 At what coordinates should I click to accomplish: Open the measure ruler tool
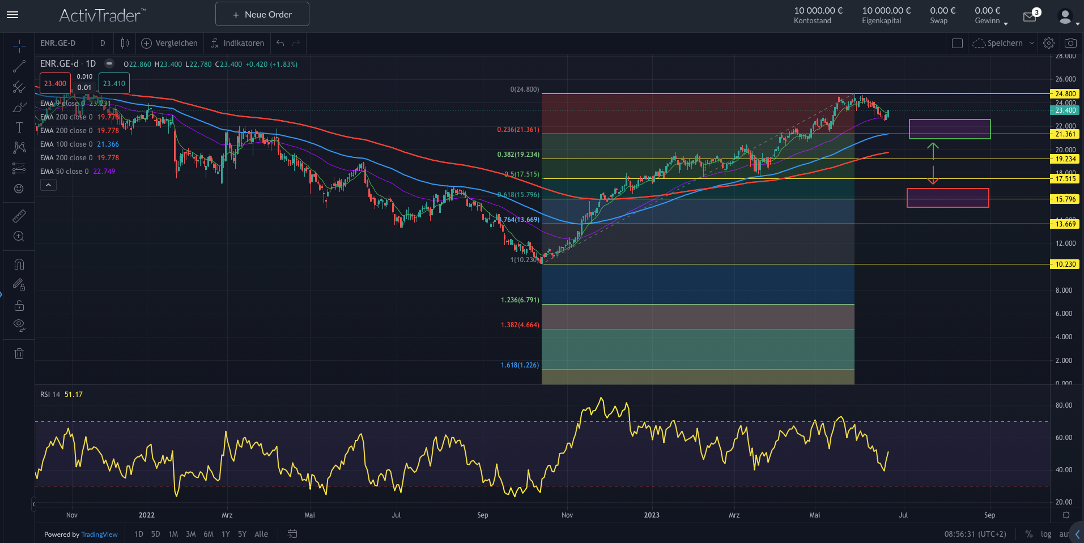point(19,216)
